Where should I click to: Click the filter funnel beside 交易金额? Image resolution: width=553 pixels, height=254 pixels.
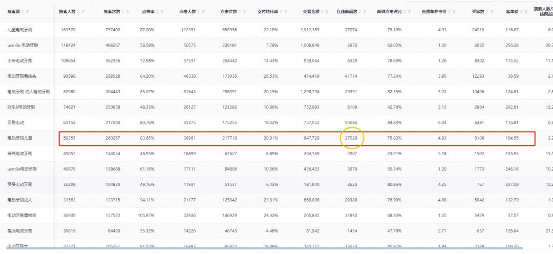pos(327,12)
